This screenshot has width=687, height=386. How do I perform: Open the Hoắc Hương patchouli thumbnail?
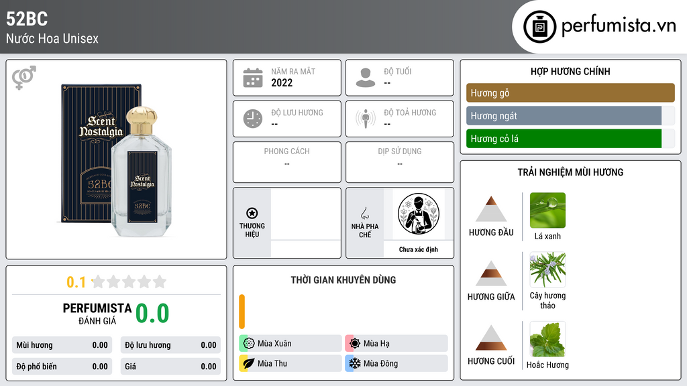point(547,339)
